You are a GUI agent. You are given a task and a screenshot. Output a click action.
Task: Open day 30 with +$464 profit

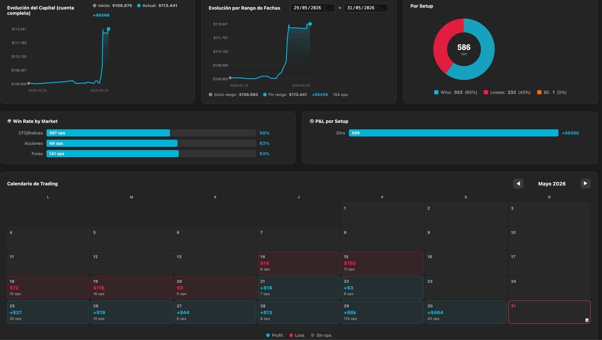[466, 312]
